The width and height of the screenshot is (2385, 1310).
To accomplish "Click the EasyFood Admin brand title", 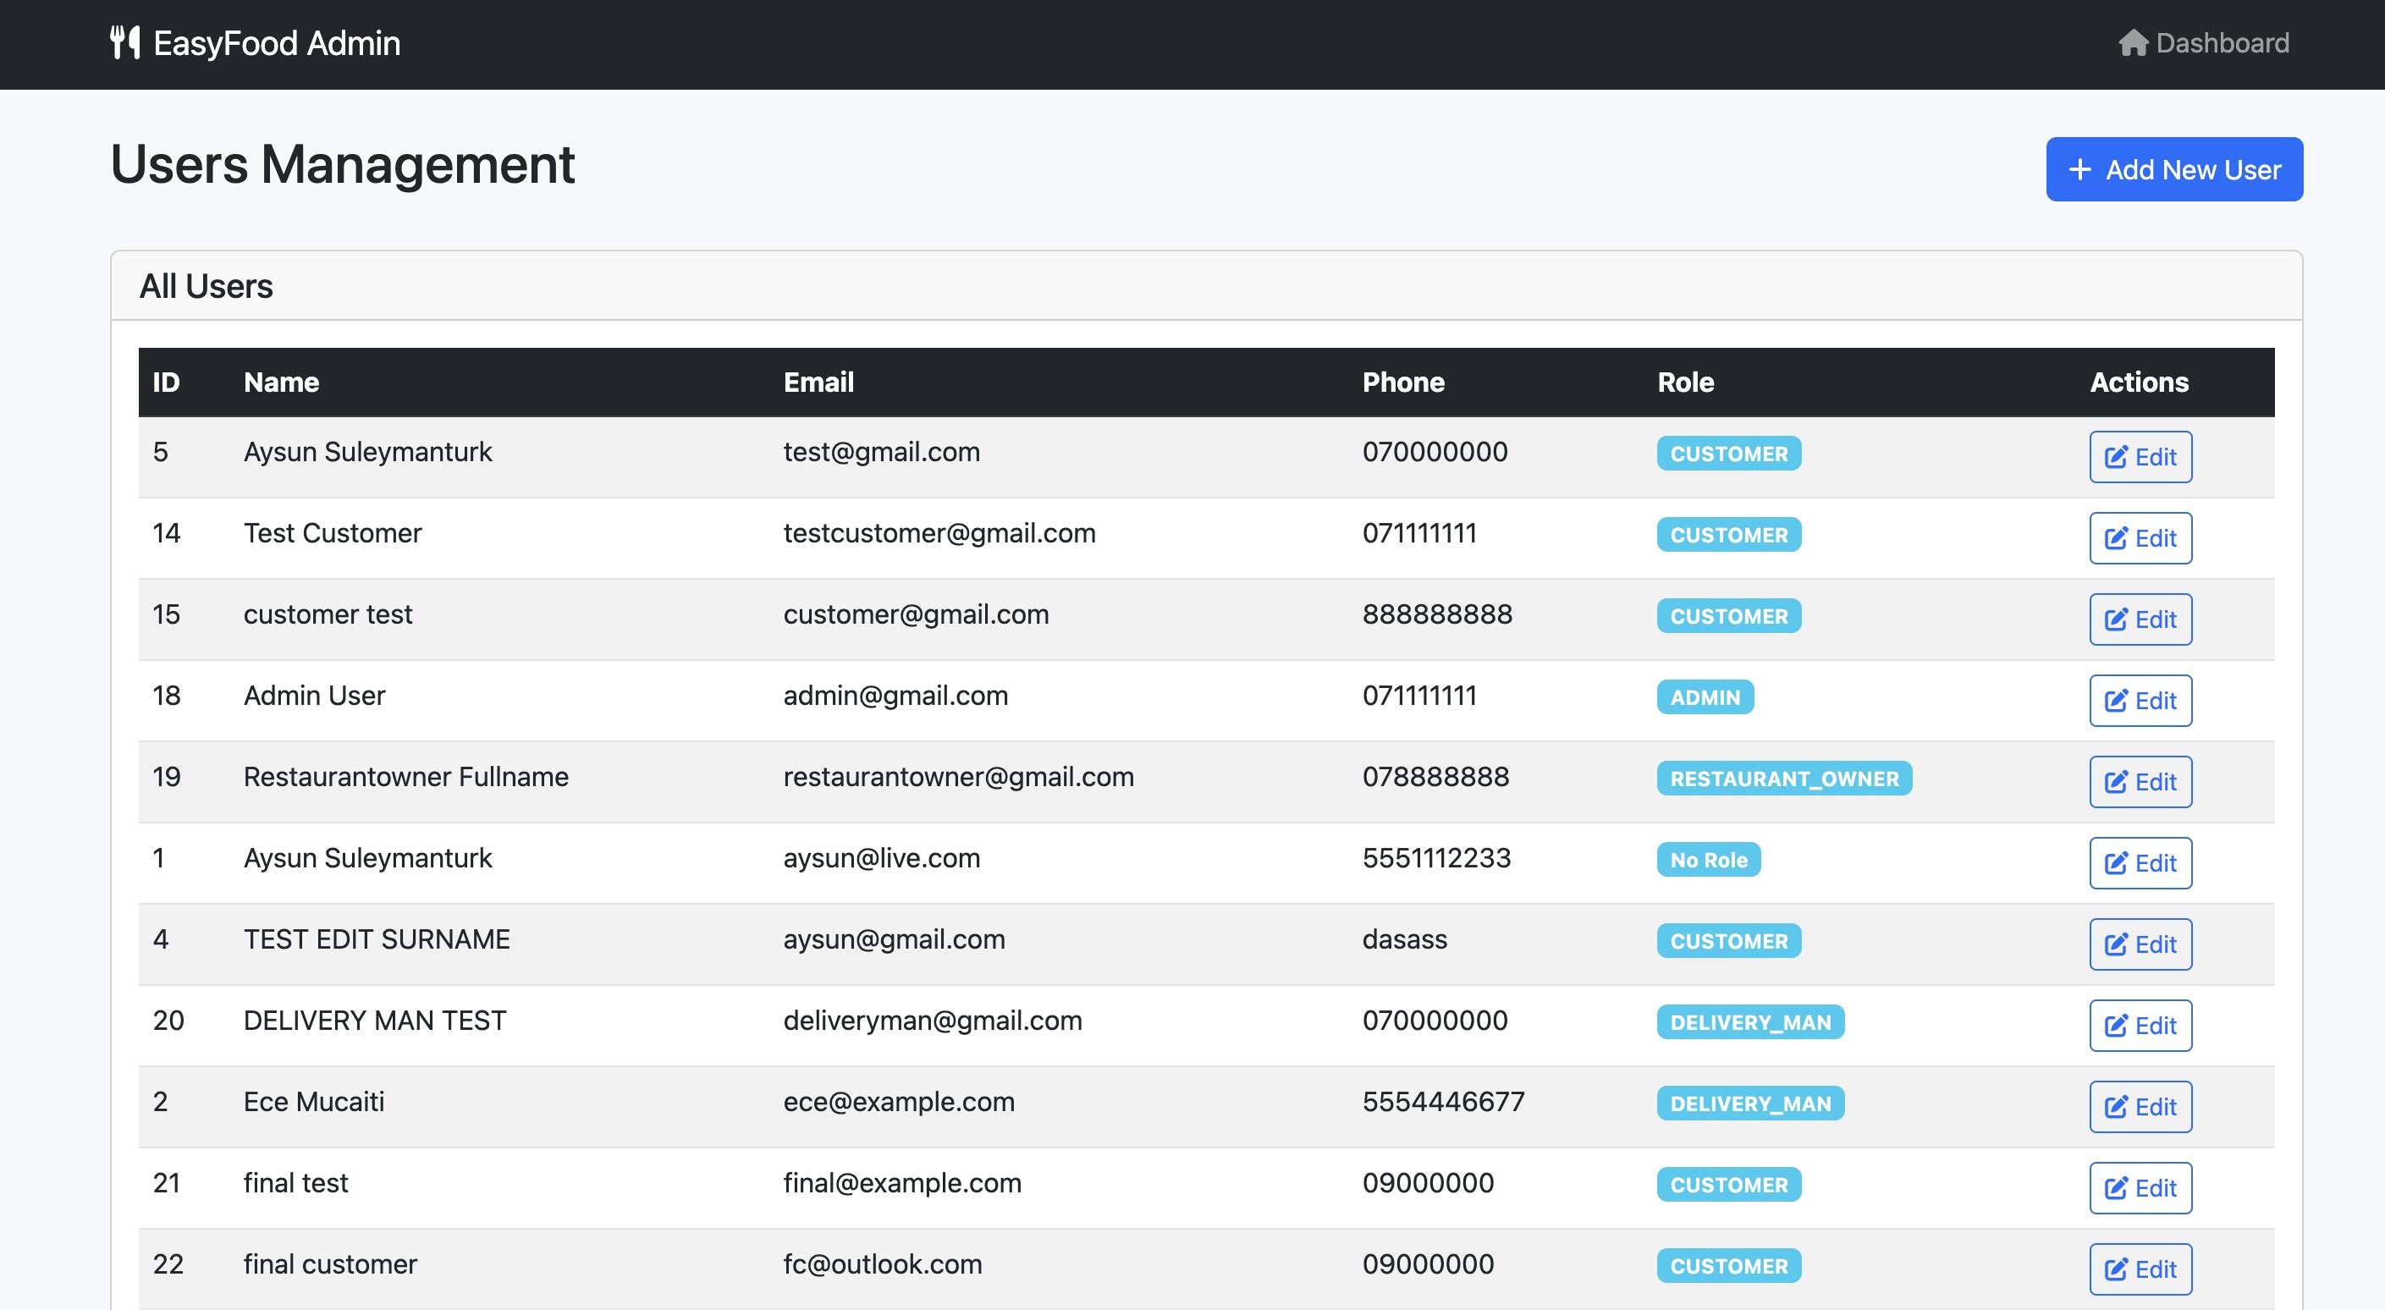I will click(276, 42).
